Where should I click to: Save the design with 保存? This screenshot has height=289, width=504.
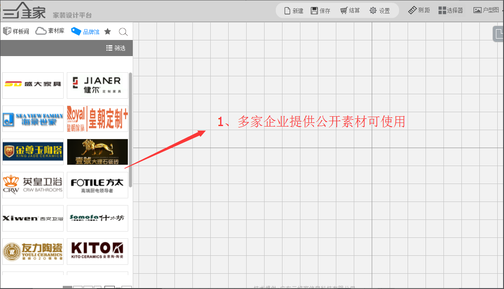[x=321, y=11]
